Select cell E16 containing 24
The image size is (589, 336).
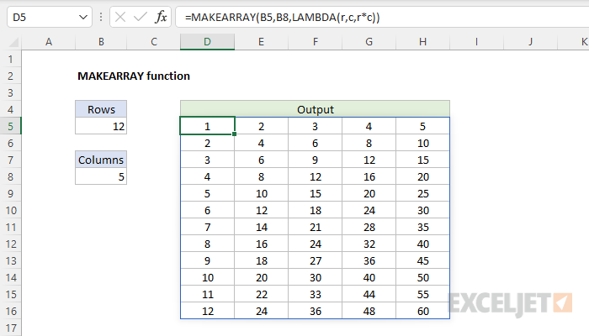tap(261, 311)
